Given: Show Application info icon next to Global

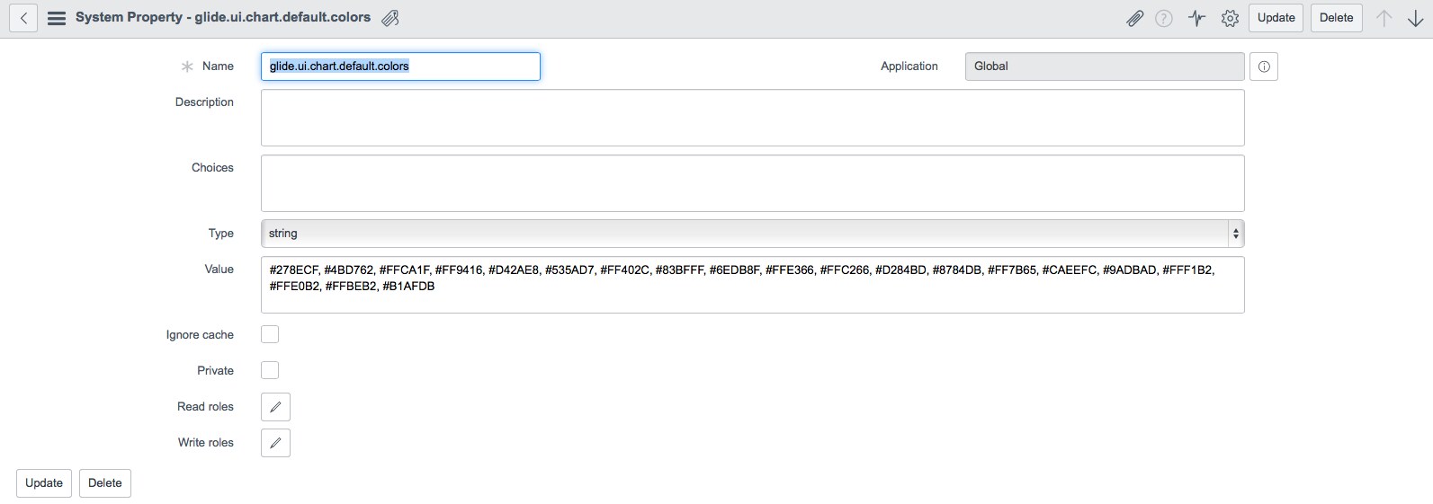Looking at the screenshot, I should pyautogui.click(x=1264, y=66).
